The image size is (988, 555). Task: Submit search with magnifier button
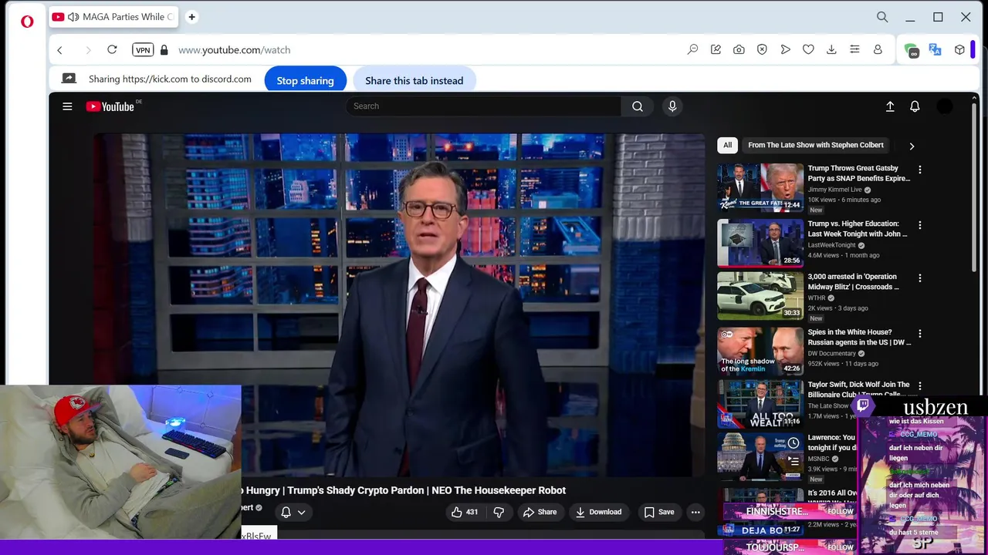(x=638, y=106)
